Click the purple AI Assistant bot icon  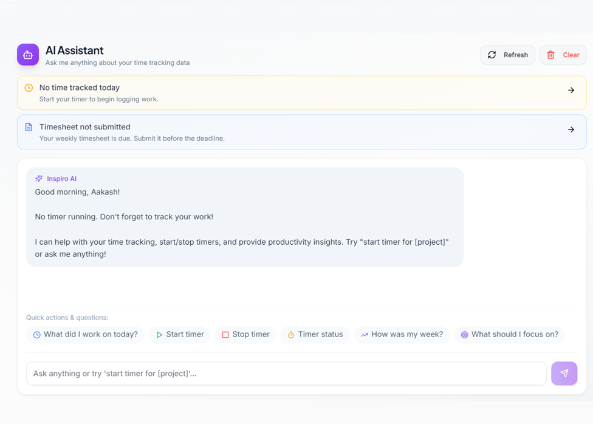tap(27, 55)
